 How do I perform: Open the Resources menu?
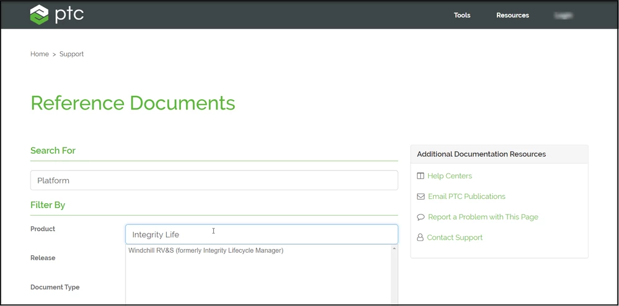512,15
